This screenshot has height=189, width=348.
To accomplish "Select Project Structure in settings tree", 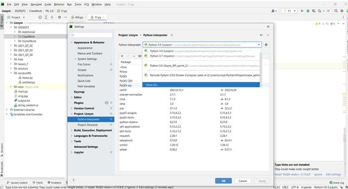I will [87, 125].
